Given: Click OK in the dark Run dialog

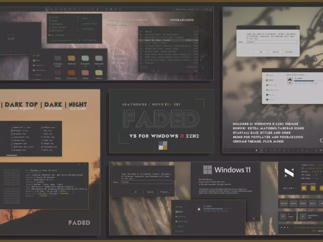Looking at the screenshot, I should pyautogui.click(x=136, y=192).
